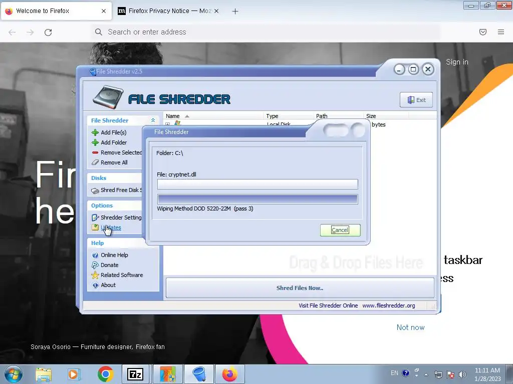Collapse the File Shredder sidebar section

click(x=153, y=120)
